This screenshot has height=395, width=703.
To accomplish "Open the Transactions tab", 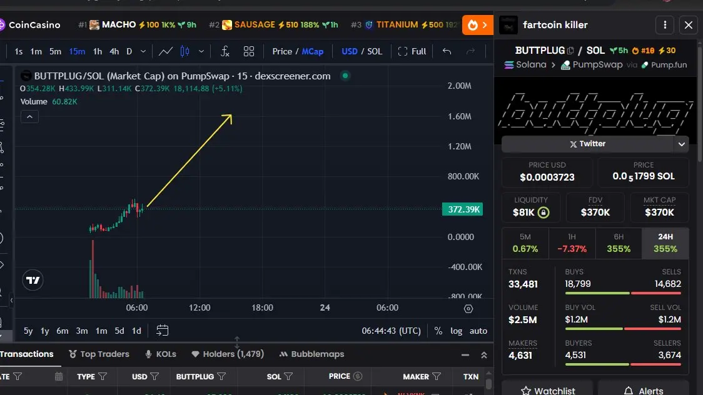I will 26,354.
